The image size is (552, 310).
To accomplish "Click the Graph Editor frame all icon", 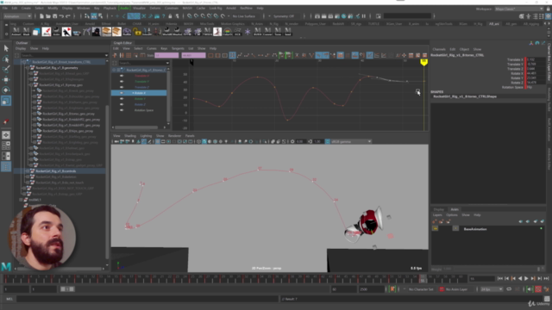I will pos(210,55).
